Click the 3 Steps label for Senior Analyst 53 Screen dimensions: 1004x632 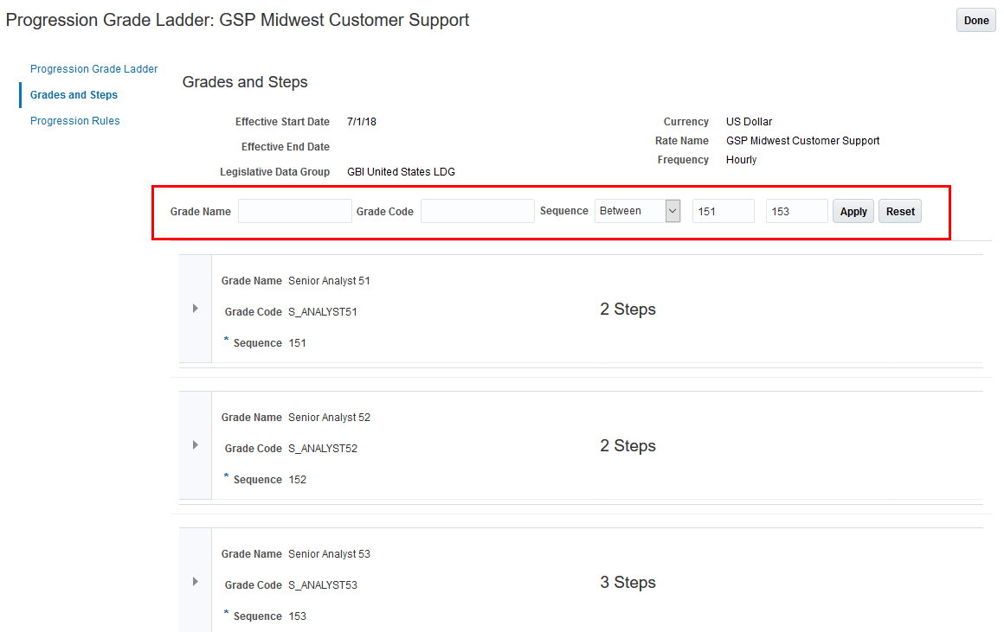[627, 583]
